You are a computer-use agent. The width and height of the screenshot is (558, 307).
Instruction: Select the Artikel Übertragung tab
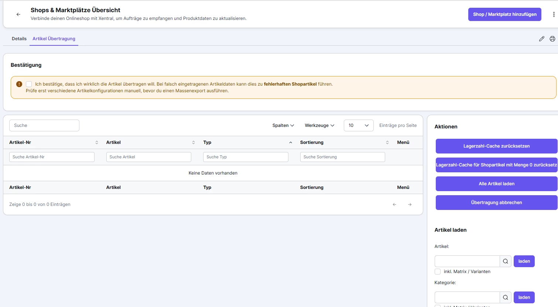point(54,39)
